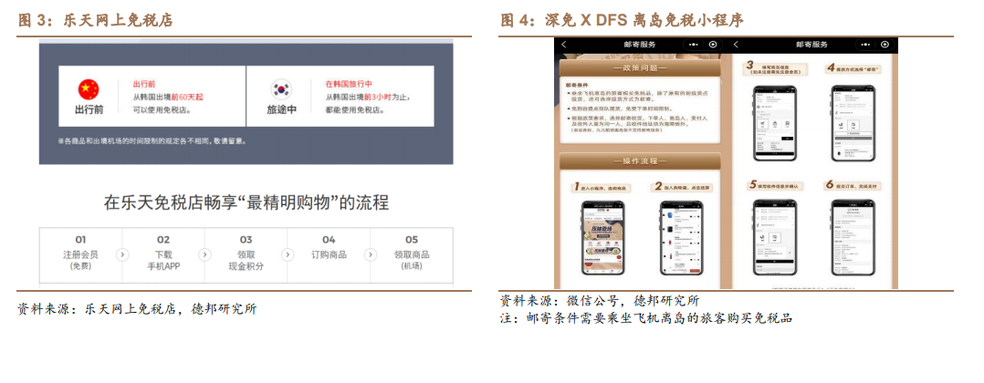
Task: Select step 01 注册会员 (免费)
Action: [81, 254]
